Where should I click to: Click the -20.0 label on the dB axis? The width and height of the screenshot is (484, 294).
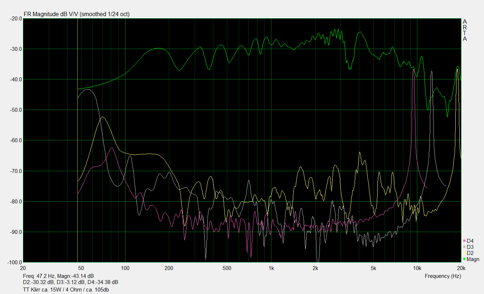(x=14, y=19)
